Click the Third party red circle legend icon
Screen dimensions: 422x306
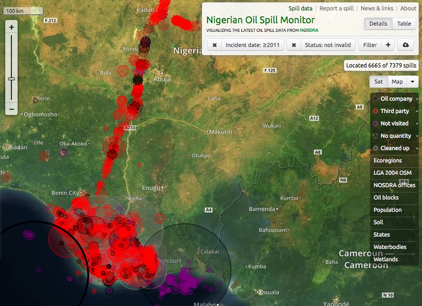click(x=376, y=111)
